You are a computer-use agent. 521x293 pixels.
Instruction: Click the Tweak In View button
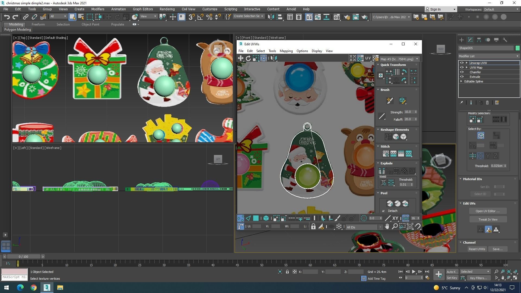pyautogui.click(x=488, y=219)
